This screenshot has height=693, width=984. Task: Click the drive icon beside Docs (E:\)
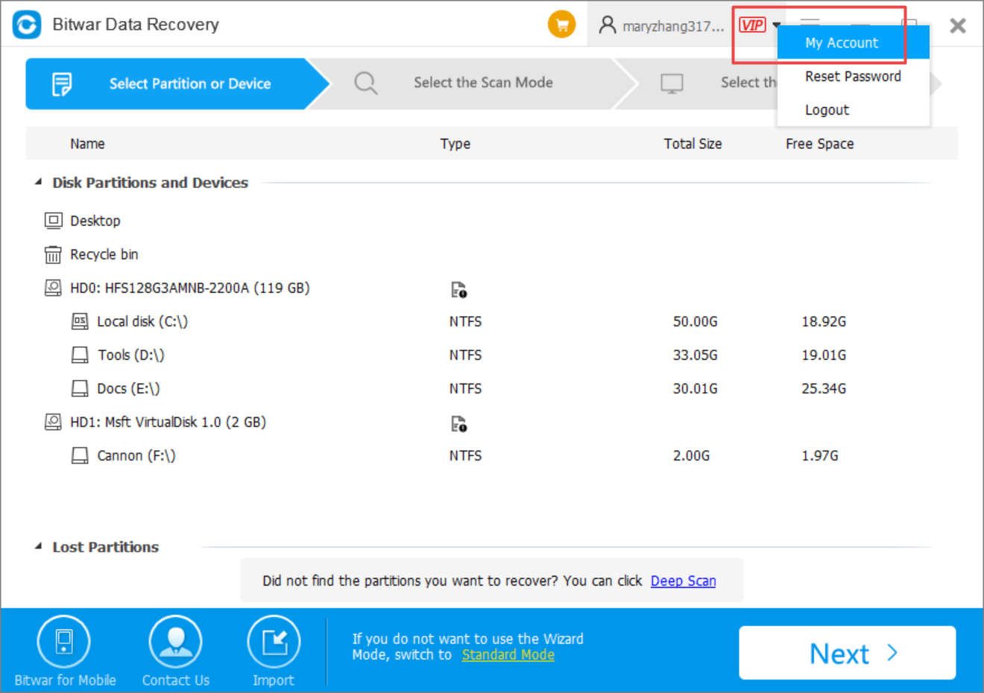[x=80, y=388]
